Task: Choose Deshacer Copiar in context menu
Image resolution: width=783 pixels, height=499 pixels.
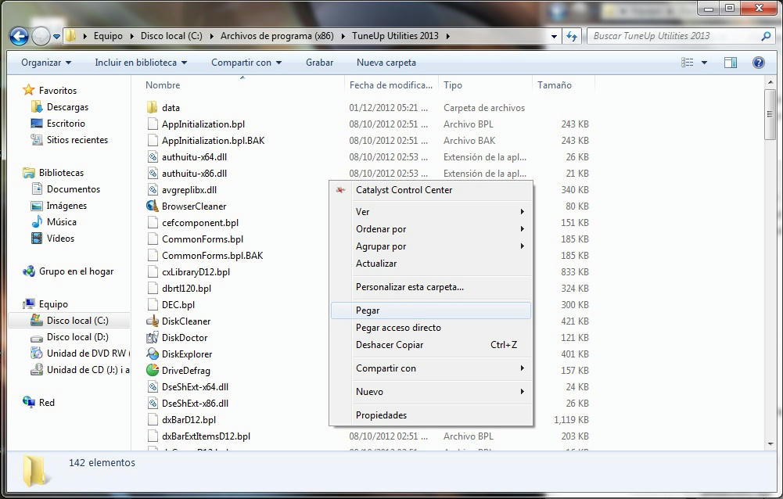Action: click(431, 345)
